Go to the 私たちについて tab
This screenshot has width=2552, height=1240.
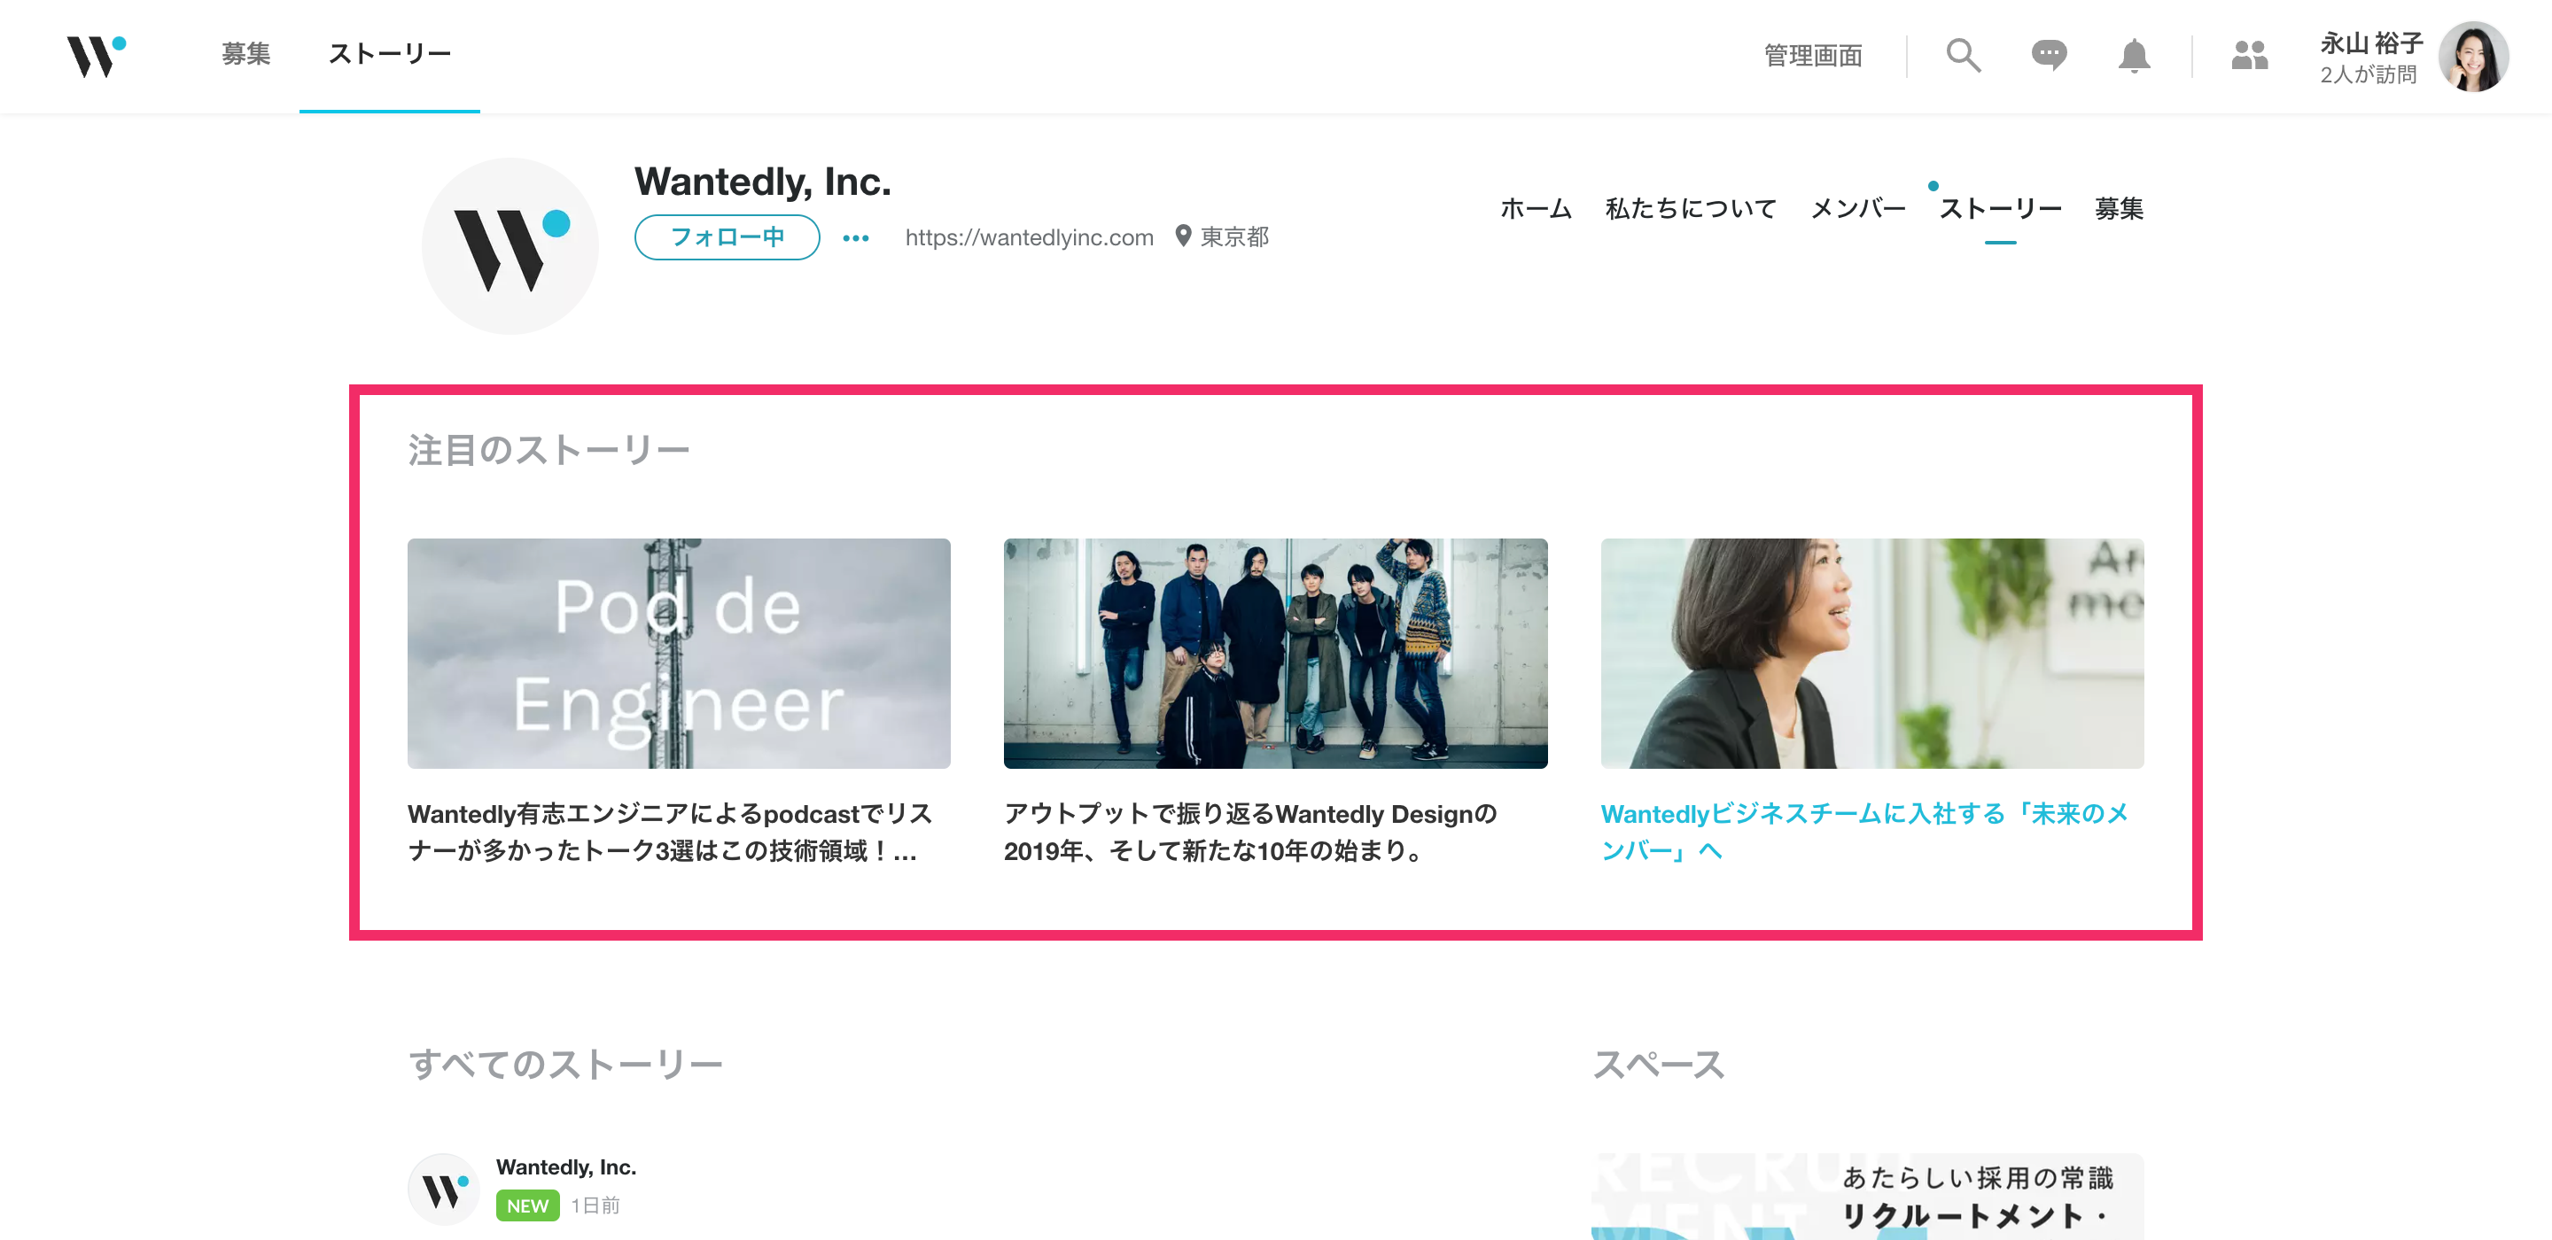point(1690,208)
